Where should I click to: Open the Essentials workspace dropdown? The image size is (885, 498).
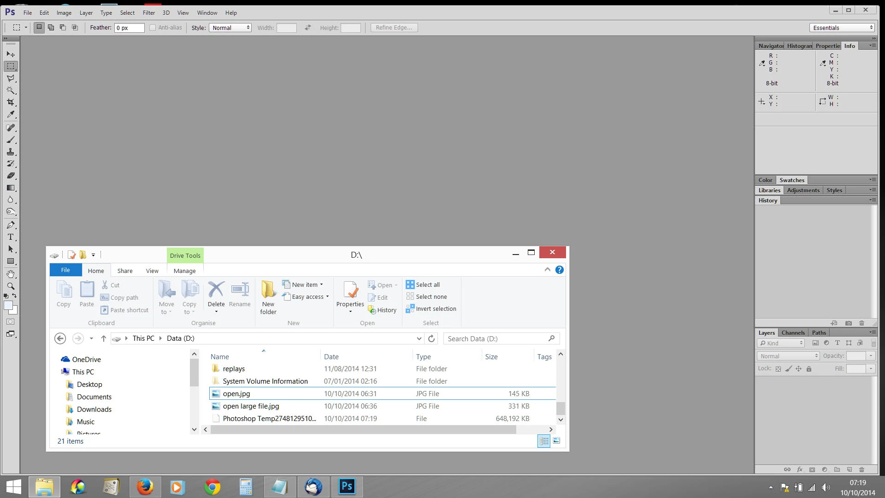click(842, 28)
